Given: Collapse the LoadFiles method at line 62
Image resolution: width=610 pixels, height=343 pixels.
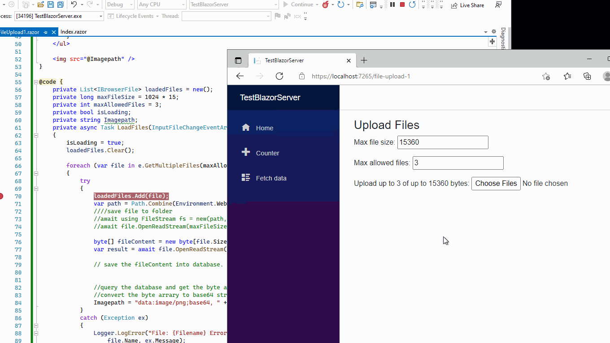Looking at the screenshot, I should [36, 135].
